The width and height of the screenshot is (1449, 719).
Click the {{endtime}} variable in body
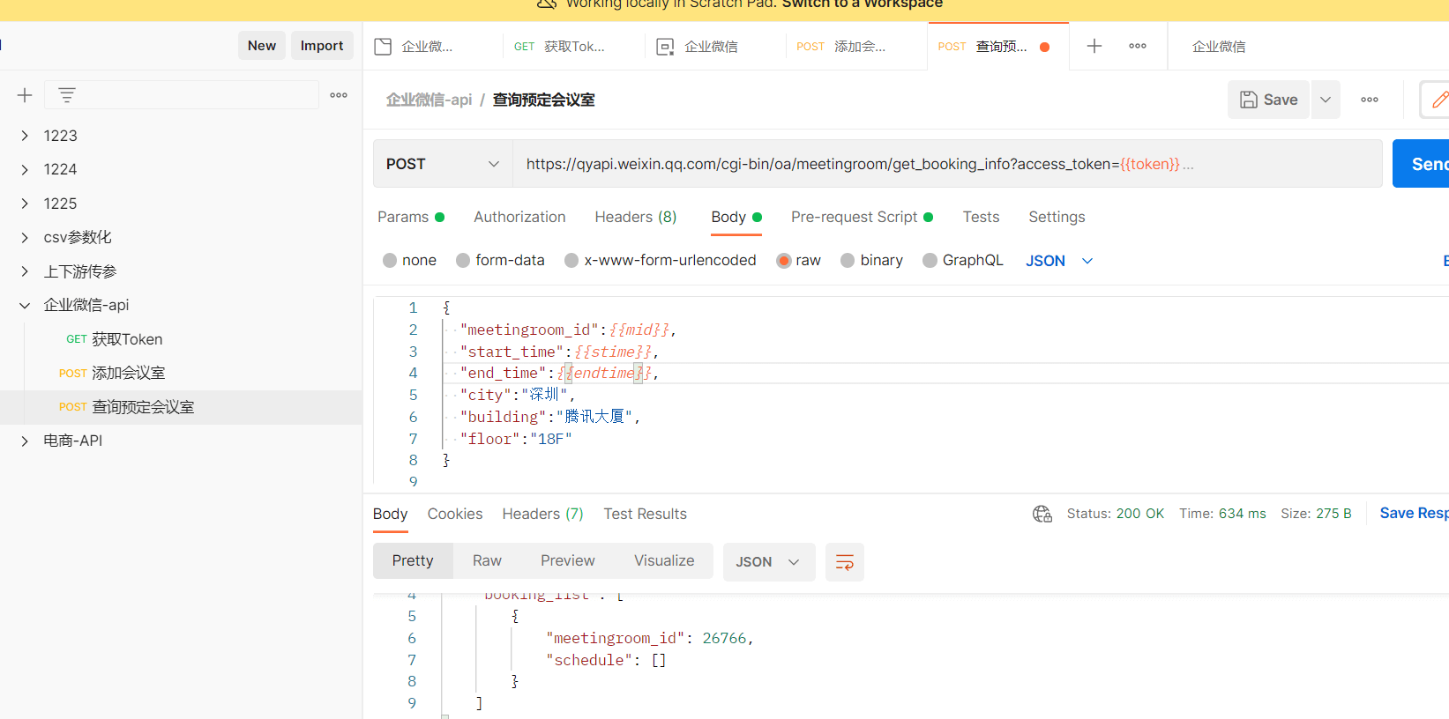tap(604, 374)
